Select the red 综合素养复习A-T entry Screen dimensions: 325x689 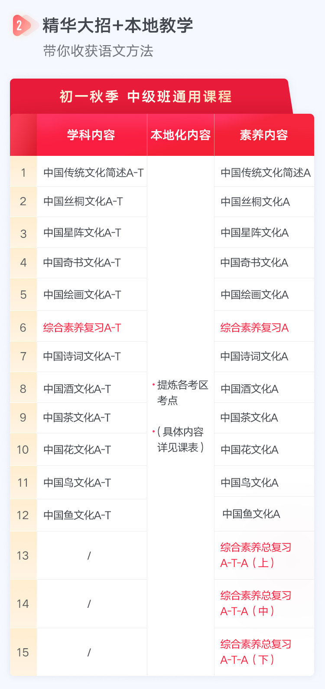click(x=82, y=327)
